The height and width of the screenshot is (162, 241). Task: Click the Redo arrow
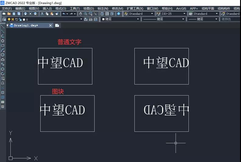(x=71, y=14)
